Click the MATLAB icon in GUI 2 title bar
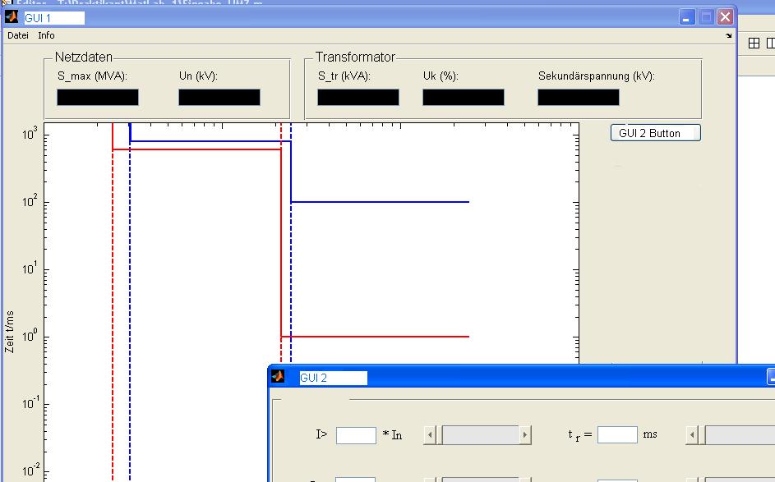This screenshot has height=482, width=775. 279,377
